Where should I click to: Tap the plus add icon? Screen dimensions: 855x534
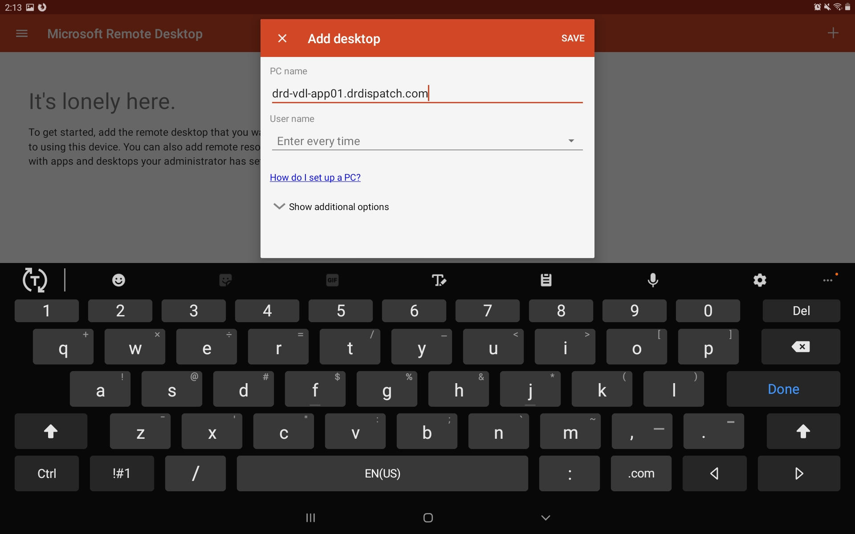click(x=833, y=33)
